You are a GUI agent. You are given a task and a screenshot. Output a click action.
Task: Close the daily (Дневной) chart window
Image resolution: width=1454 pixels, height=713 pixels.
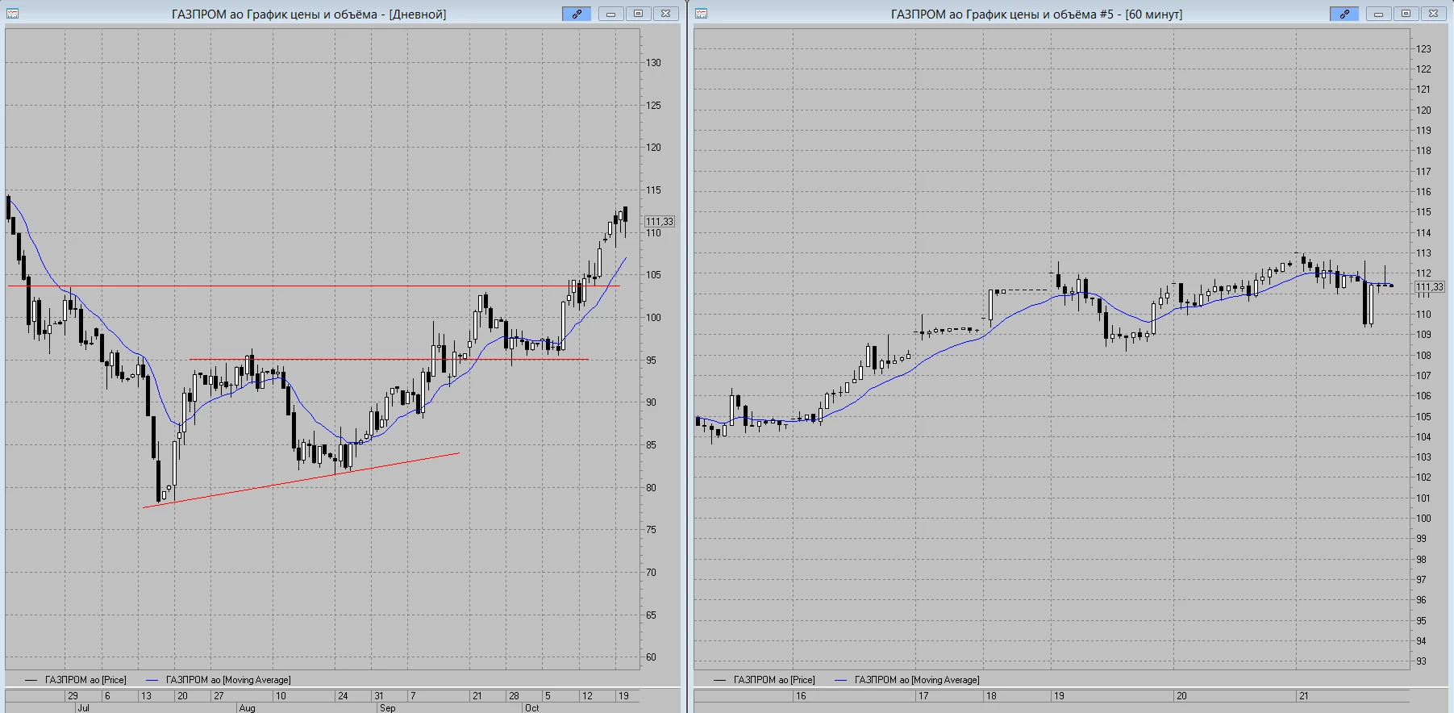coord(665,14)
